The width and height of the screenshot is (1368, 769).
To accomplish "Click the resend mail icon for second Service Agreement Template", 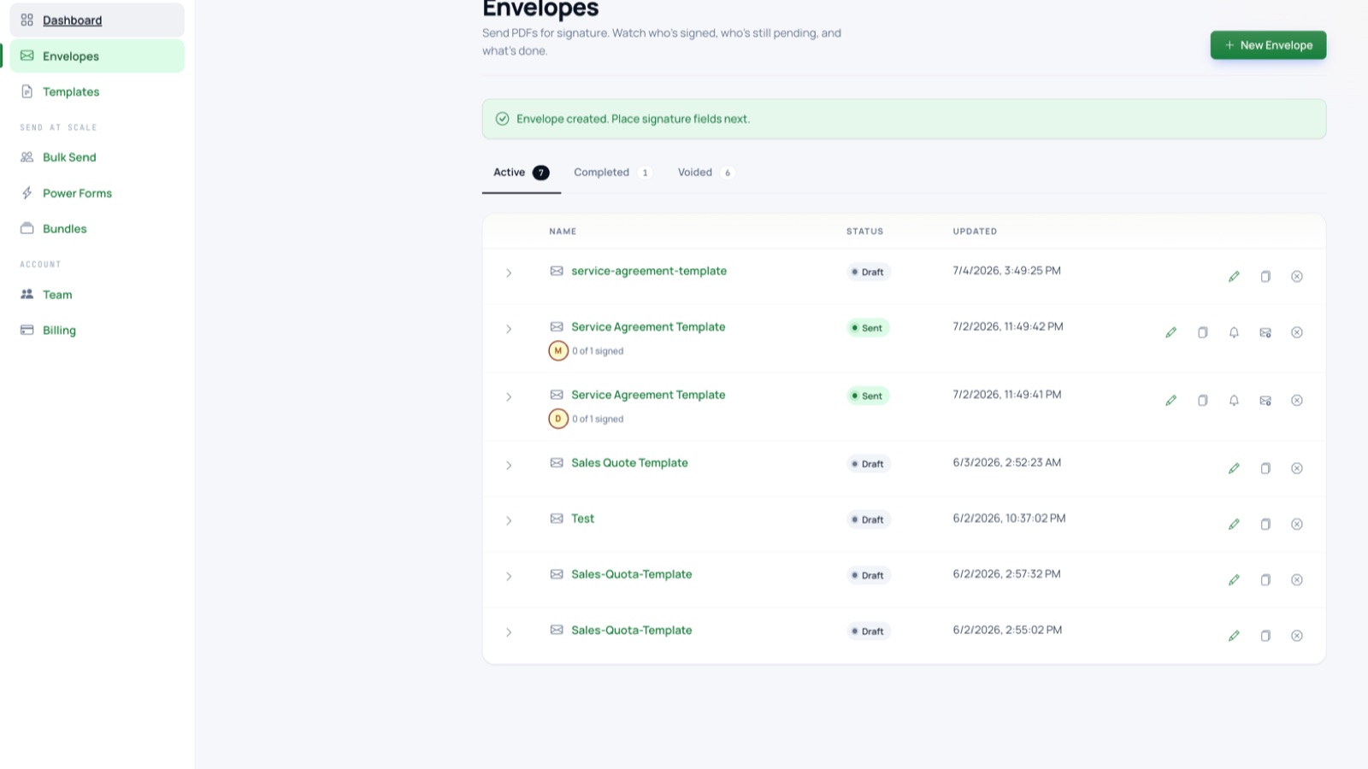I will coord(1265,400).
